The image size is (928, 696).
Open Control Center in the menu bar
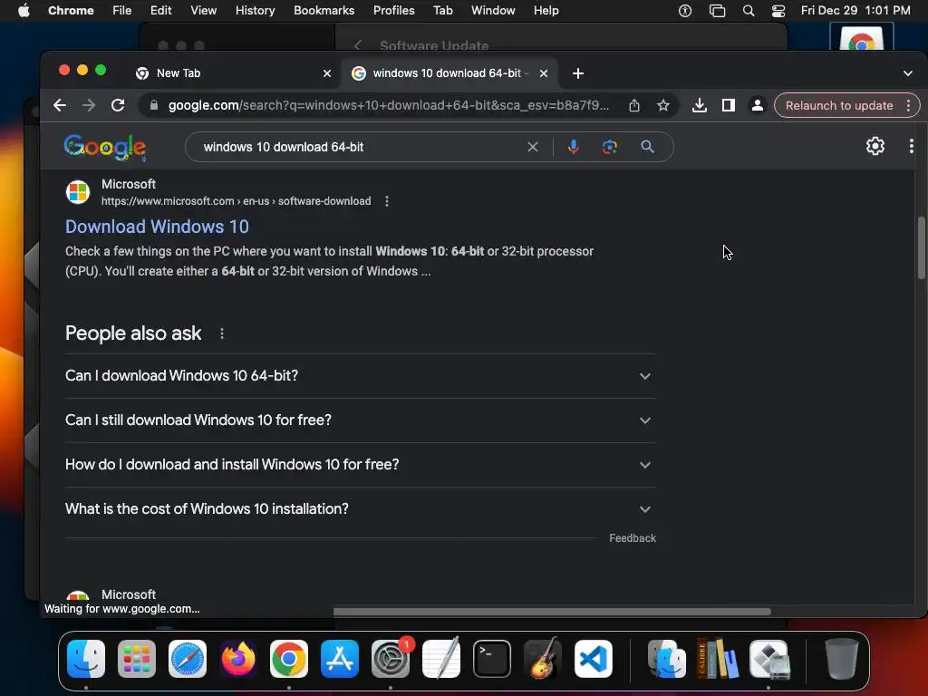tap(778, 10)
